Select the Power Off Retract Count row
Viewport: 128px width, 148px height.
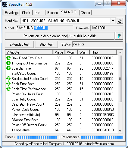61,125
